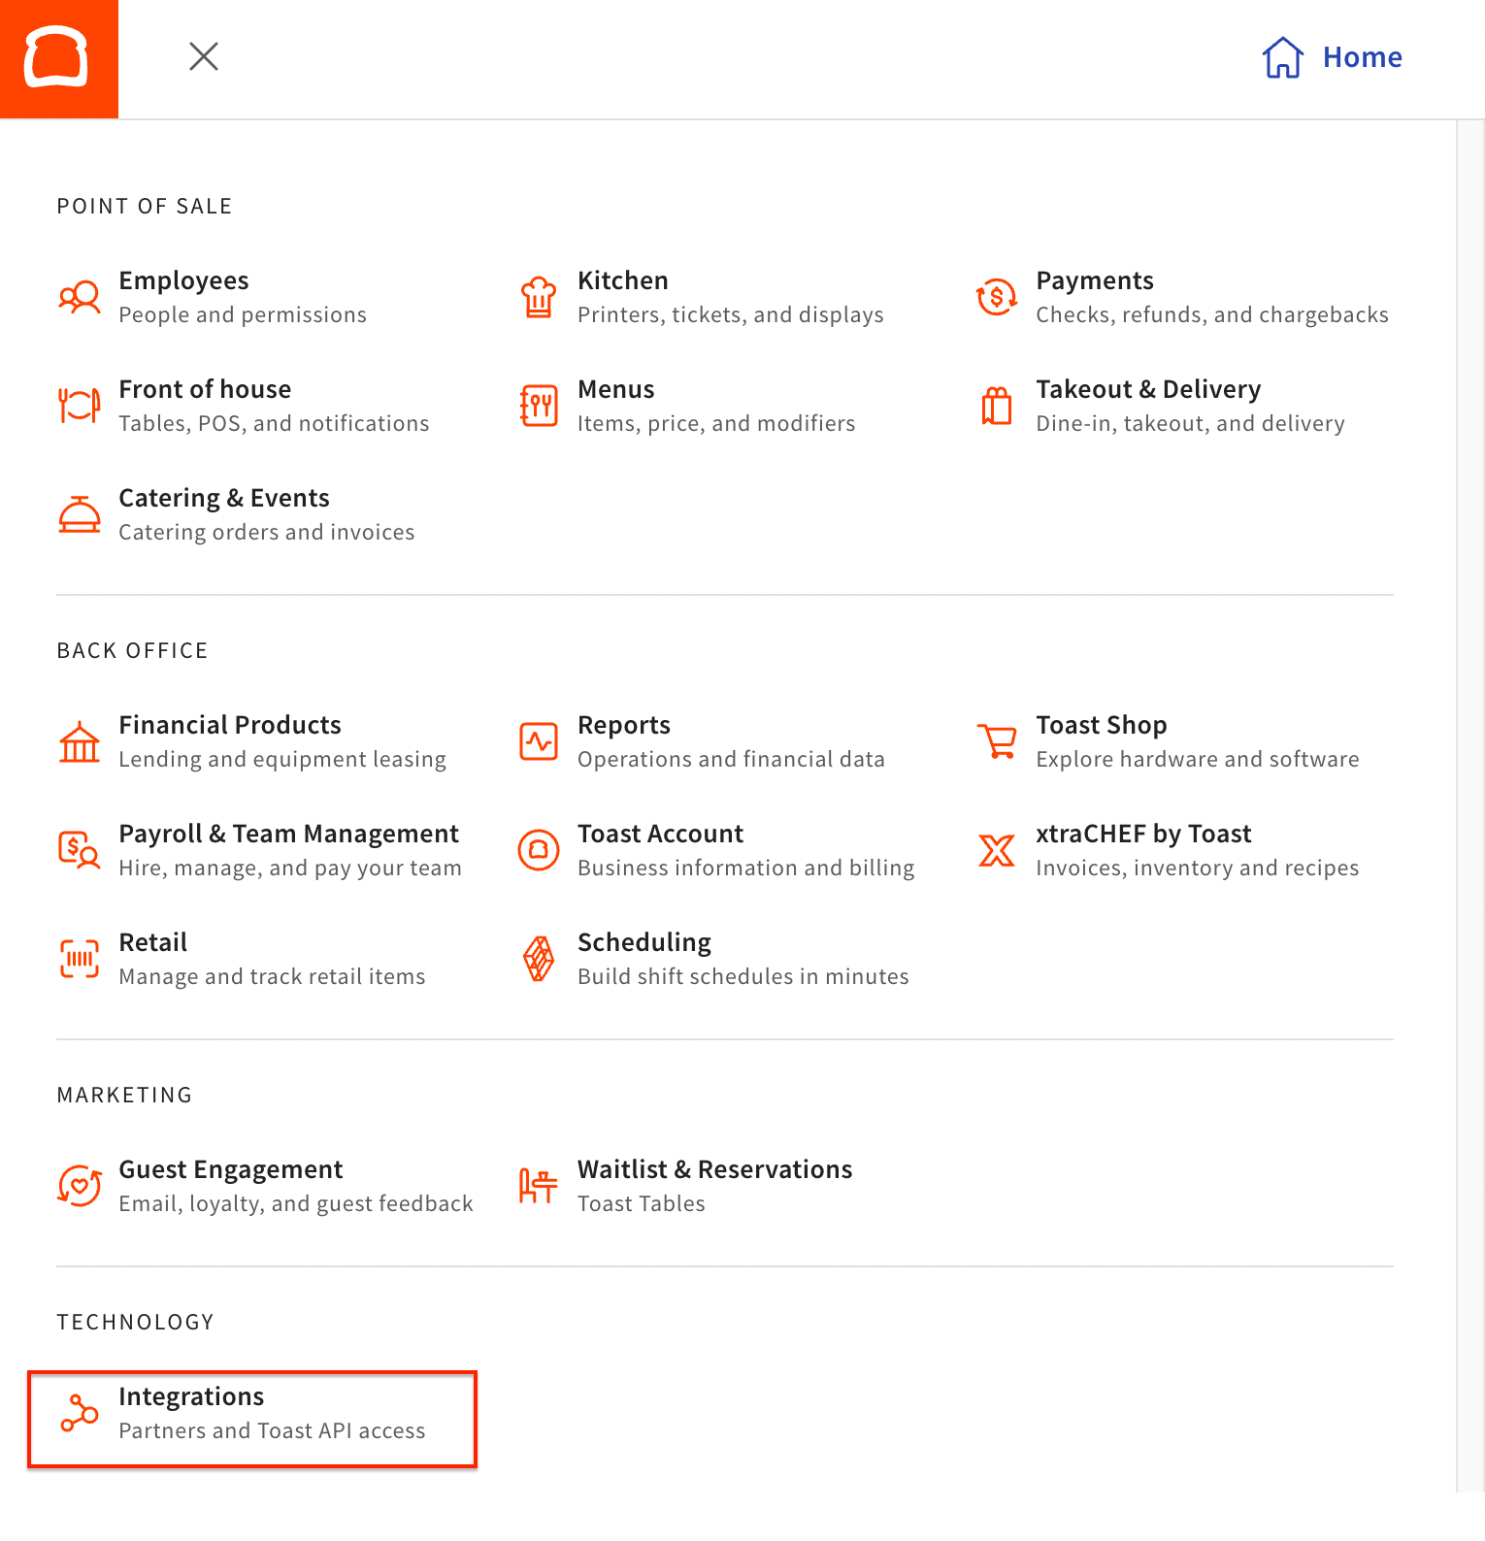Screen dimensions: 1485x1541
Task: Open Toast Shop
Action: pos(1102,725)
